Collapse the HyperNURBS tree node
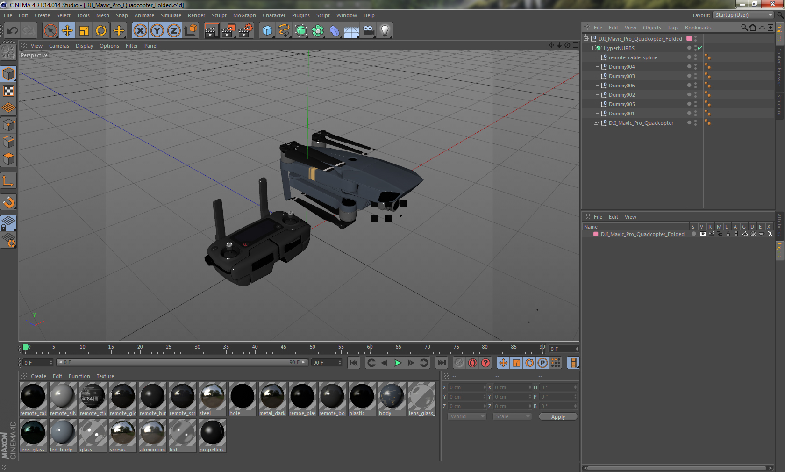Image resolution: width=785 pixels, height=472 pixels. (x=591, y=48)
